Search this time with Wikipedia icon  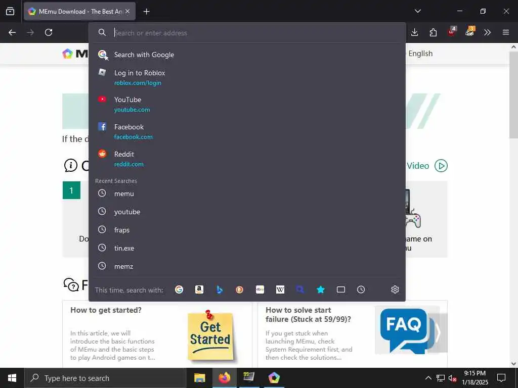click(x=280, y=289)
